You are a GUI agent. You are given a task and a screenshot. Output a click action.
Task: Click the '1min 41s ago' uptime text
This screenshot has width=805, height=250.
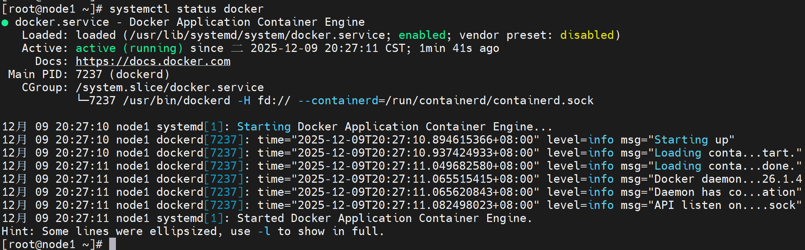[459, 48]
